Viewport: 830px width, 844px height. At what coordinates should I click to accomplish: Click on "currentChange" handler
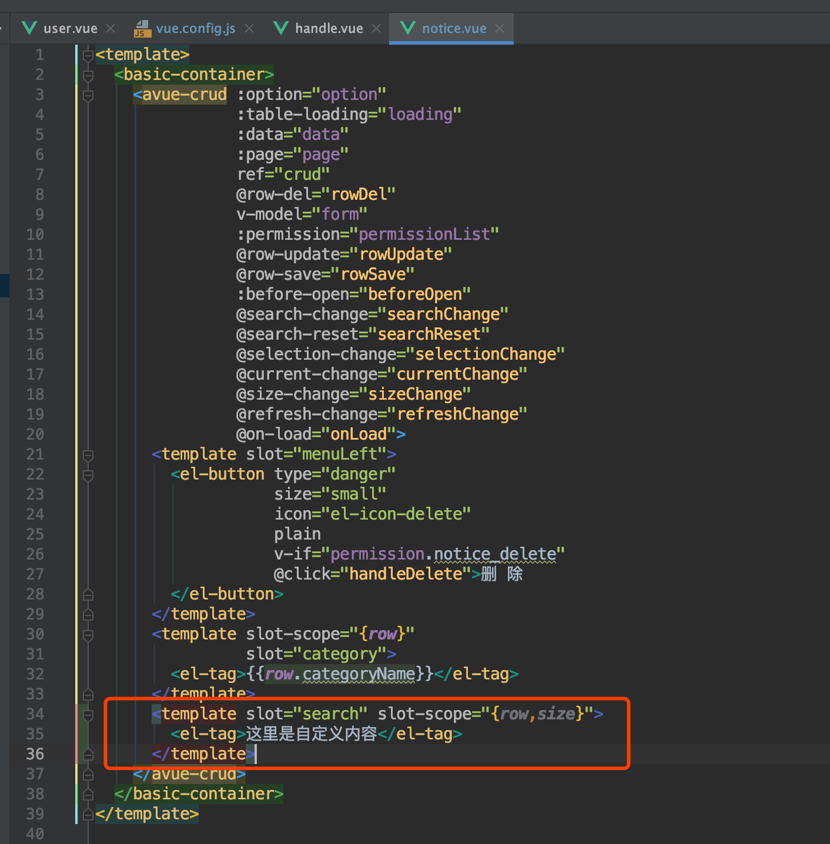click(x=457, y=374)
